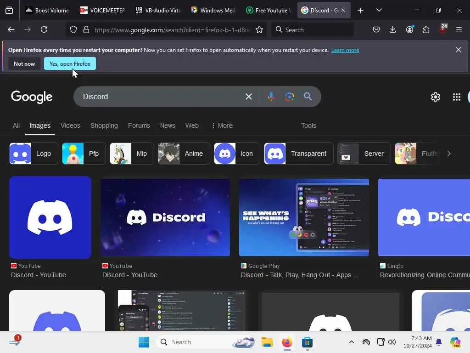Click the site security padlock icon
The image size is (470, 353).
point(86,29)
